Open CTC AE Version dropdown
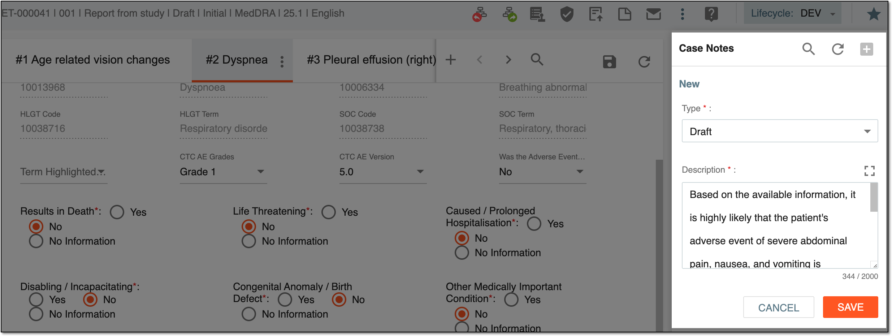This screenshot has height=336, width=892. pyautogui.click(x=383, y=172)
